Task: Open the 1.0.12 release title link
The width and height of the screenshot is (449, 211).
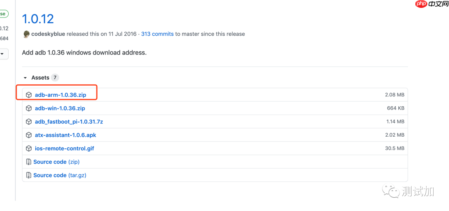Action: click(38, 19)
